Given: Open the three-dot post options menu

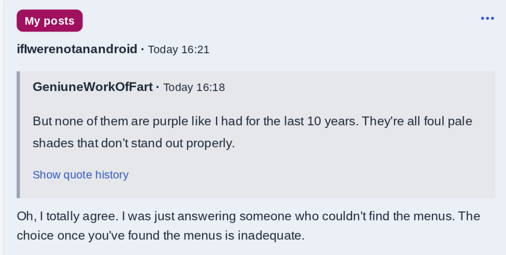Looking at the screenshot, I should coord(487,18).
